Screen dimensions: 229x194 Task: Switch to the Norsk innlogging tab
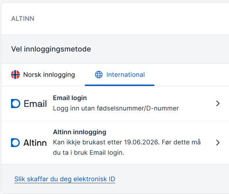(43, 75)
